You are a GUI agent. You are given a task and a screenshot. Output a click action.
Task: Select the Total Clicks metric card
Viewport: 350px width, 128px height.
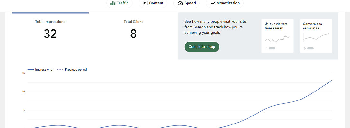point(133,30)
